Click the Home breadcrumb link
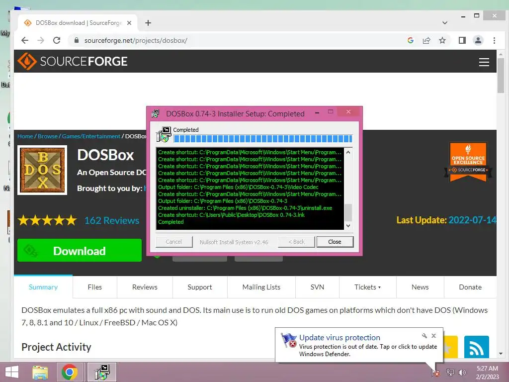The width and height of the screenshot is (509, 382). click(x=25, y=136)
